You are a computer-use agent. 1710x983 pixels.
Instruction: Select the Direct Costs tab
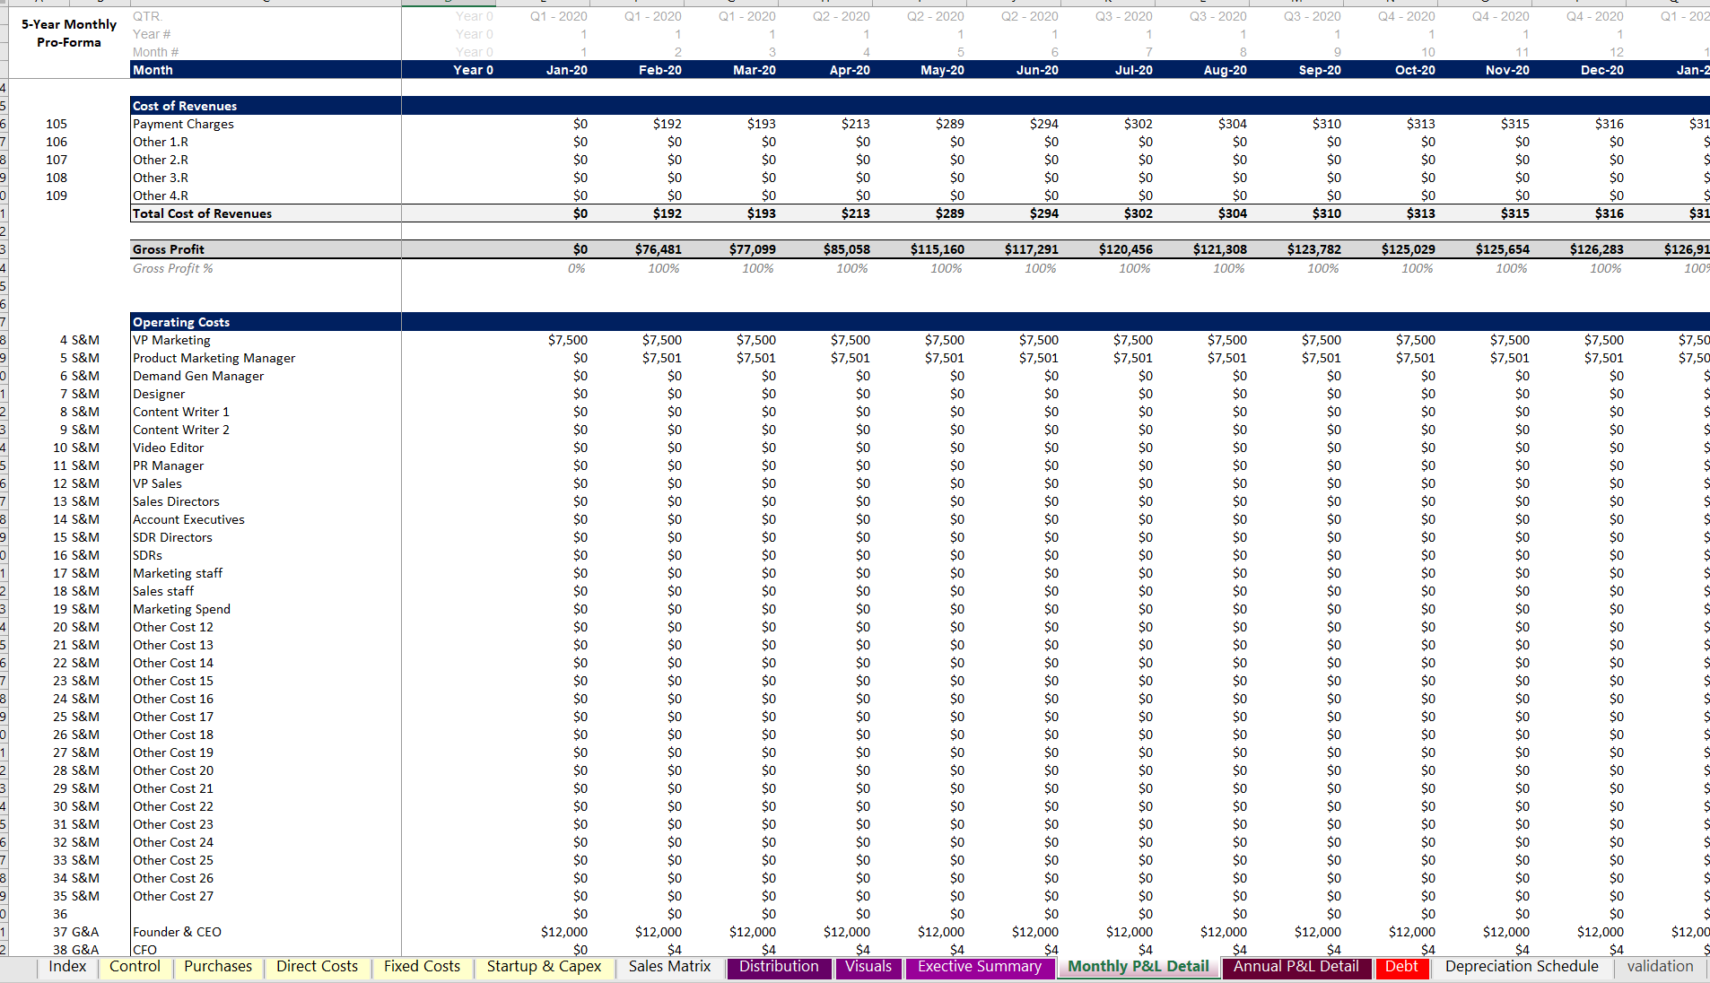[x=317, y=967]
